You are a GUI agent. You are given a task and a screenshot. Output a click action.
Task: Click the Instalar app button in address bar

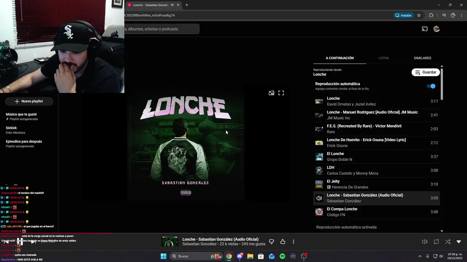click(403, 15)
